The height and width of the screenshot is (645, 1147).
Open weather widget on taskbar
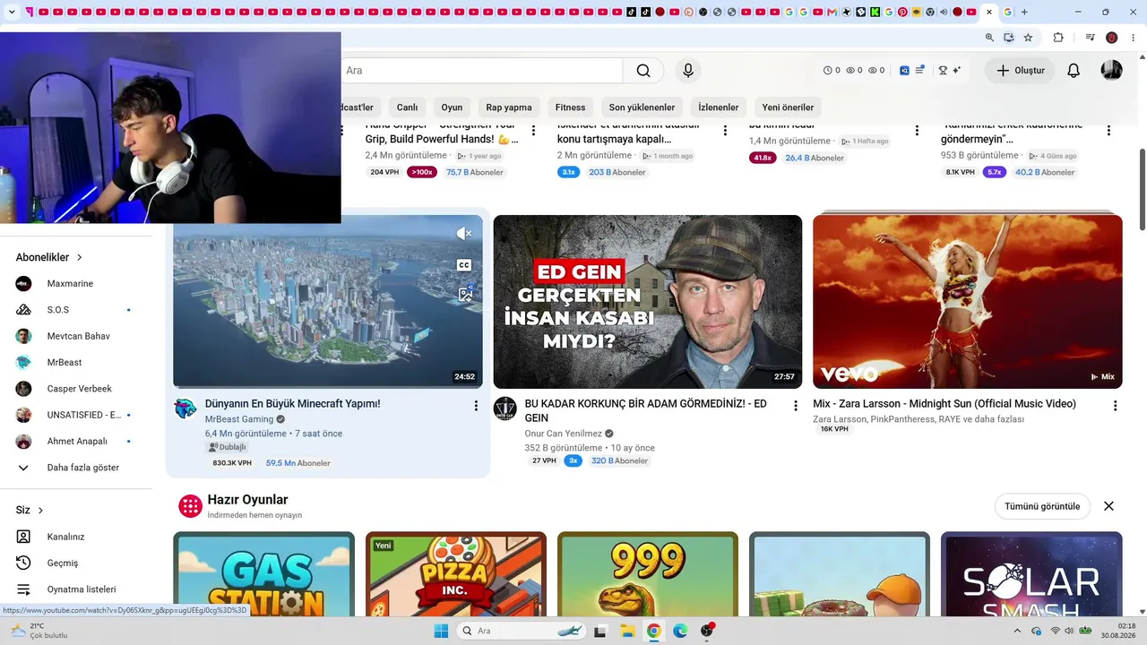click(38, 631)
